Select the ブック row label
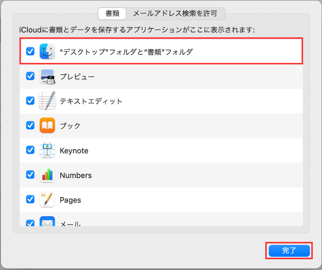 coord(70,126)
